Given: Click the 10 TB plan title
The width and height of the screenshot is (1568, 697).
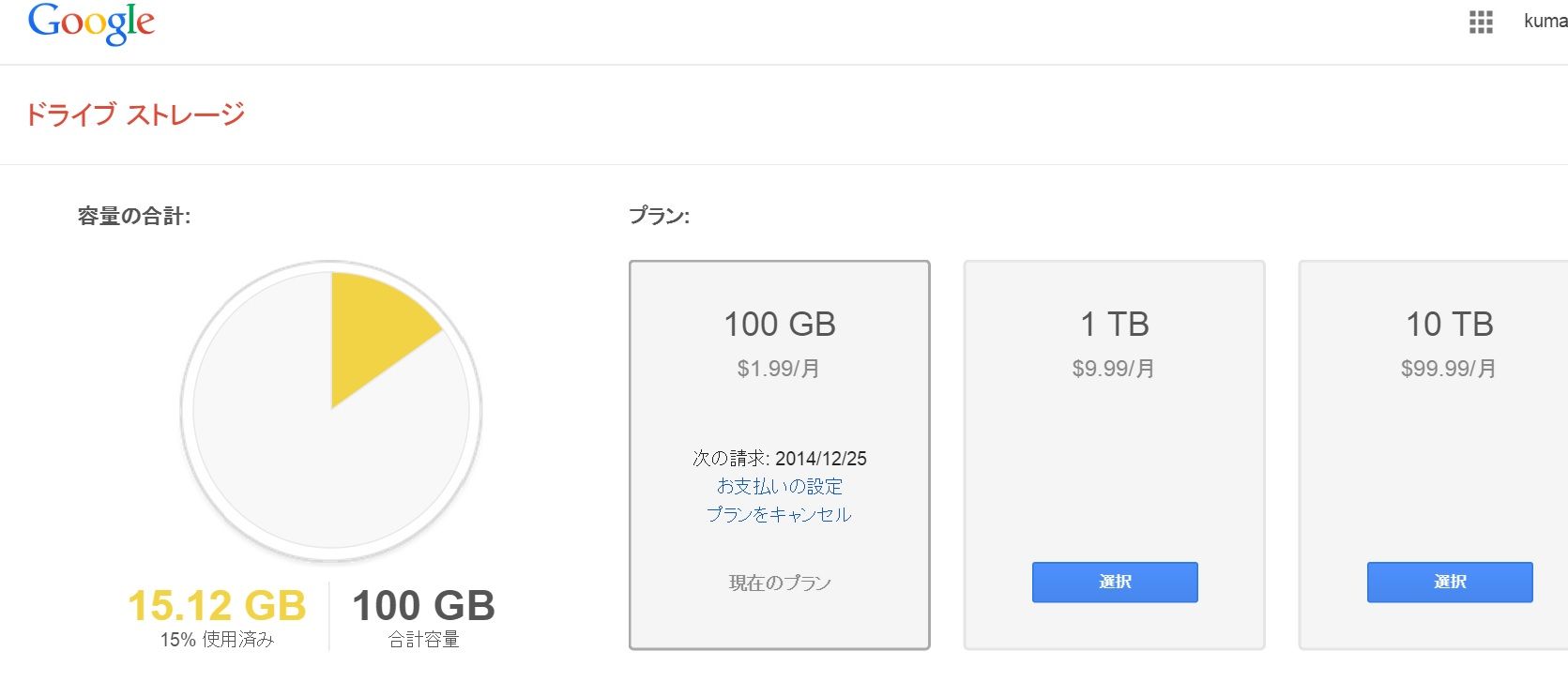Looking at the screenshot, I should click(x=1449, y=325).
